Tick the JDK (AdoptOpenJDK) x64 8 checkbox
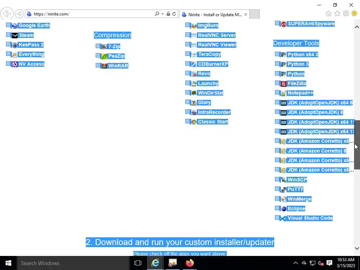This screenshot has width=360, height=270. click(x=277, y=102)
